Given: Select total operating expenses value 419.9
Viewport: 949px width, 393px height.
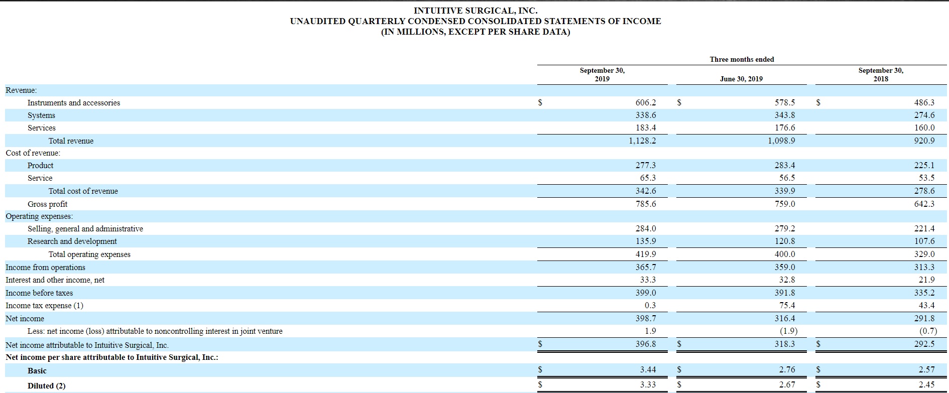Looking at the screenshot, I should [x=646, y=254].
